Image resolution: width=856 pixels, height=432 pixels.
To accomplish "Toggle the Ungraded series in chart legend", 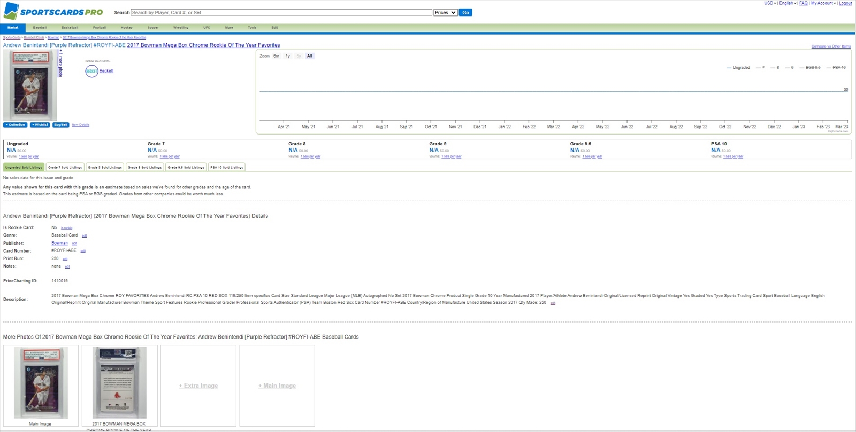I will (x=738, y=68).
